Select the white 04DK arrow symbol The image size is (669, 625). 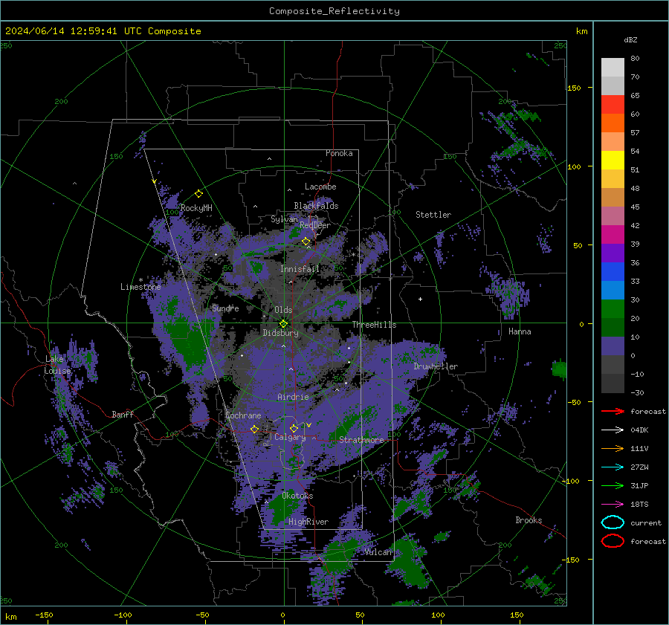613,430
